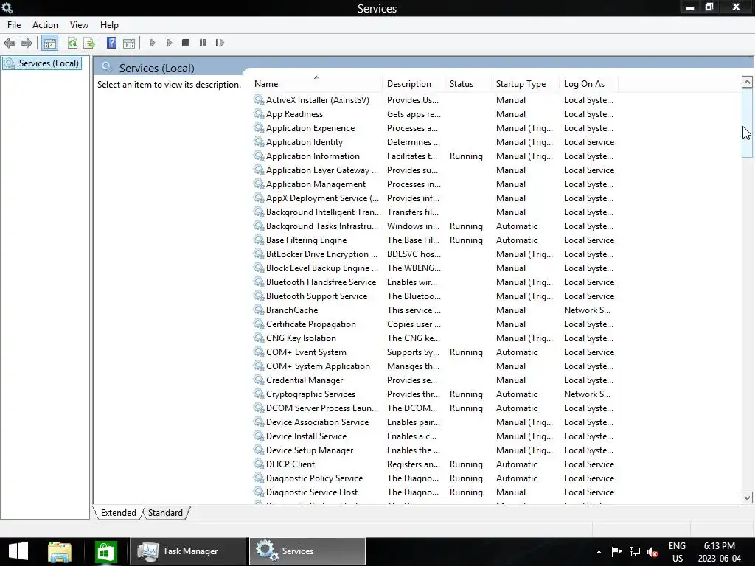Screen dimensions: 755x566
Task: Select the Diagnostic Service Host row
Action: pos(435,492)
